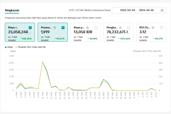
Task: Check the ROI 3.12 metric checkbox
Action: click(x=162, y=28)
